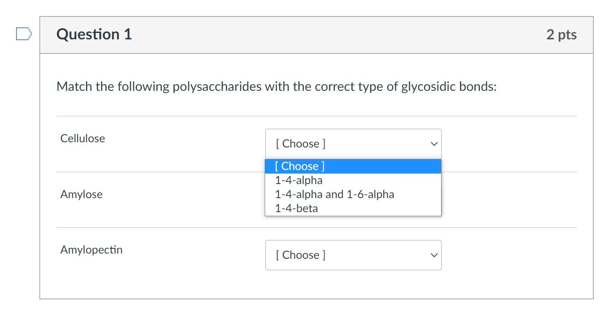Click the Question 1 header
This screenshot has width=609, height=315.
(x=93, y=35)
